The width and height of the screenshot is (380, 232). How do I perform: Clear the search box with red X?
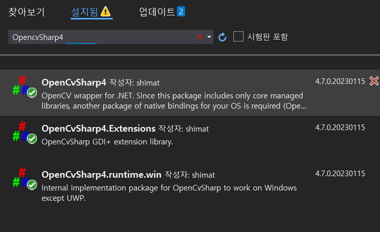[x=199, y=37]
